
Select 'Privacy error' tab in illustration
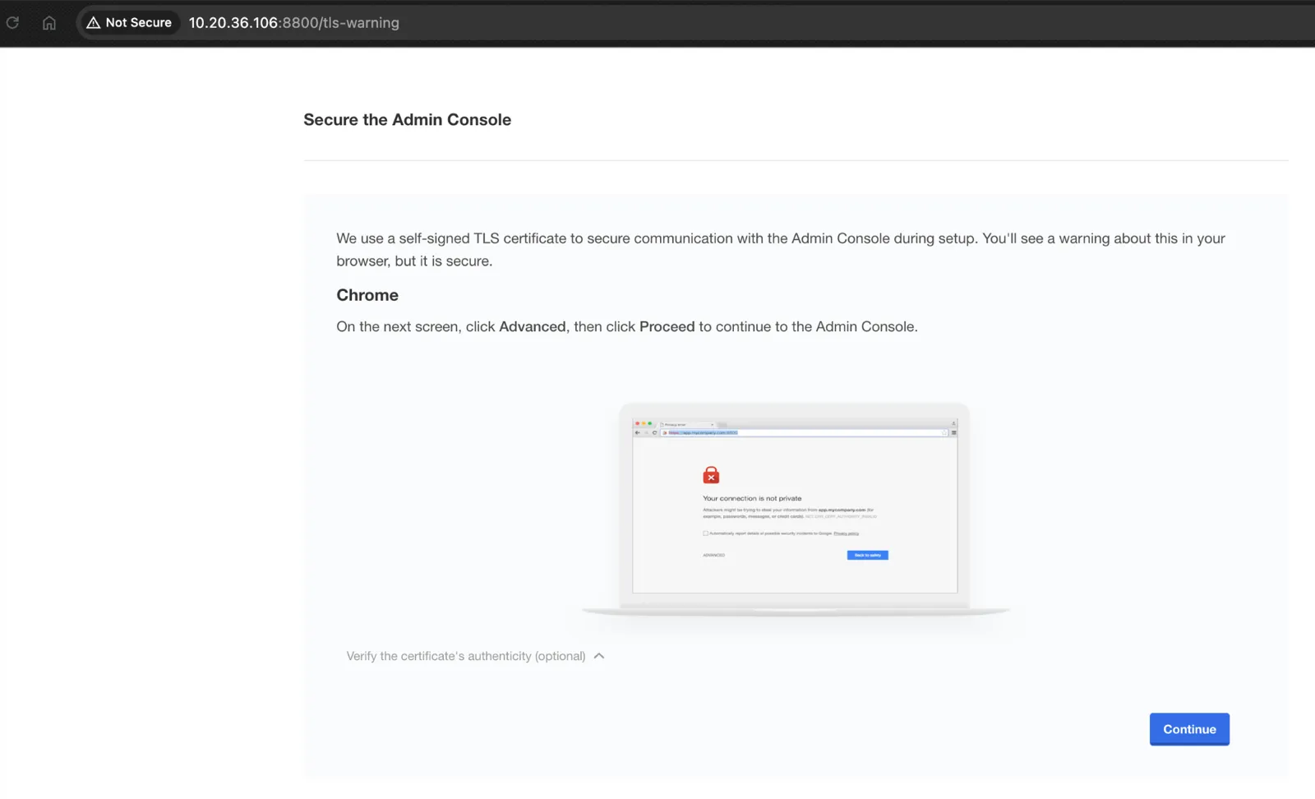pyautogui.click(x=687, y=424)
